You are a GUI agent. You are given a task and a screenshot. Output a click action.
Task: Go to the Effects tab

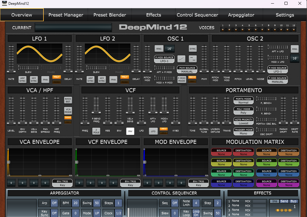point(153,15)
